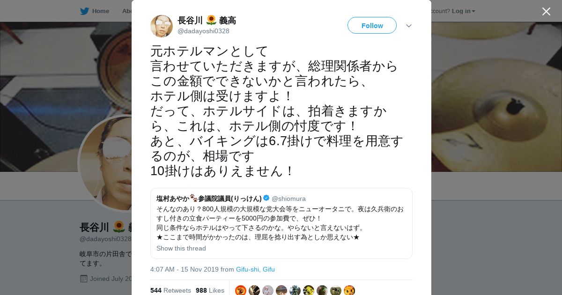Click the verified badge next to 塩村あやか
This screenshot has width=562, height=295.
266,198
